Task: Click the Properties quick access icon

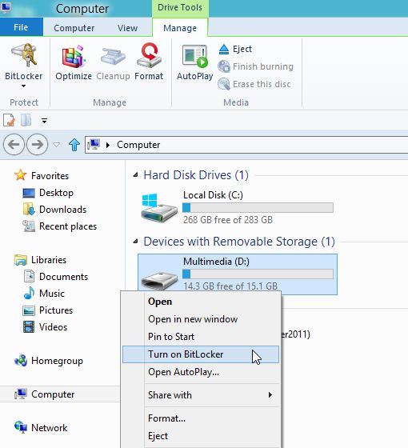Action: 9,120
